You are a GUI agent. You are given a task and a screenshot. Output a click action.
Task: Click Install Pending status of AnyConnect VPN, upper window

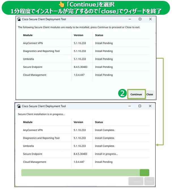(x=104, y=43)
